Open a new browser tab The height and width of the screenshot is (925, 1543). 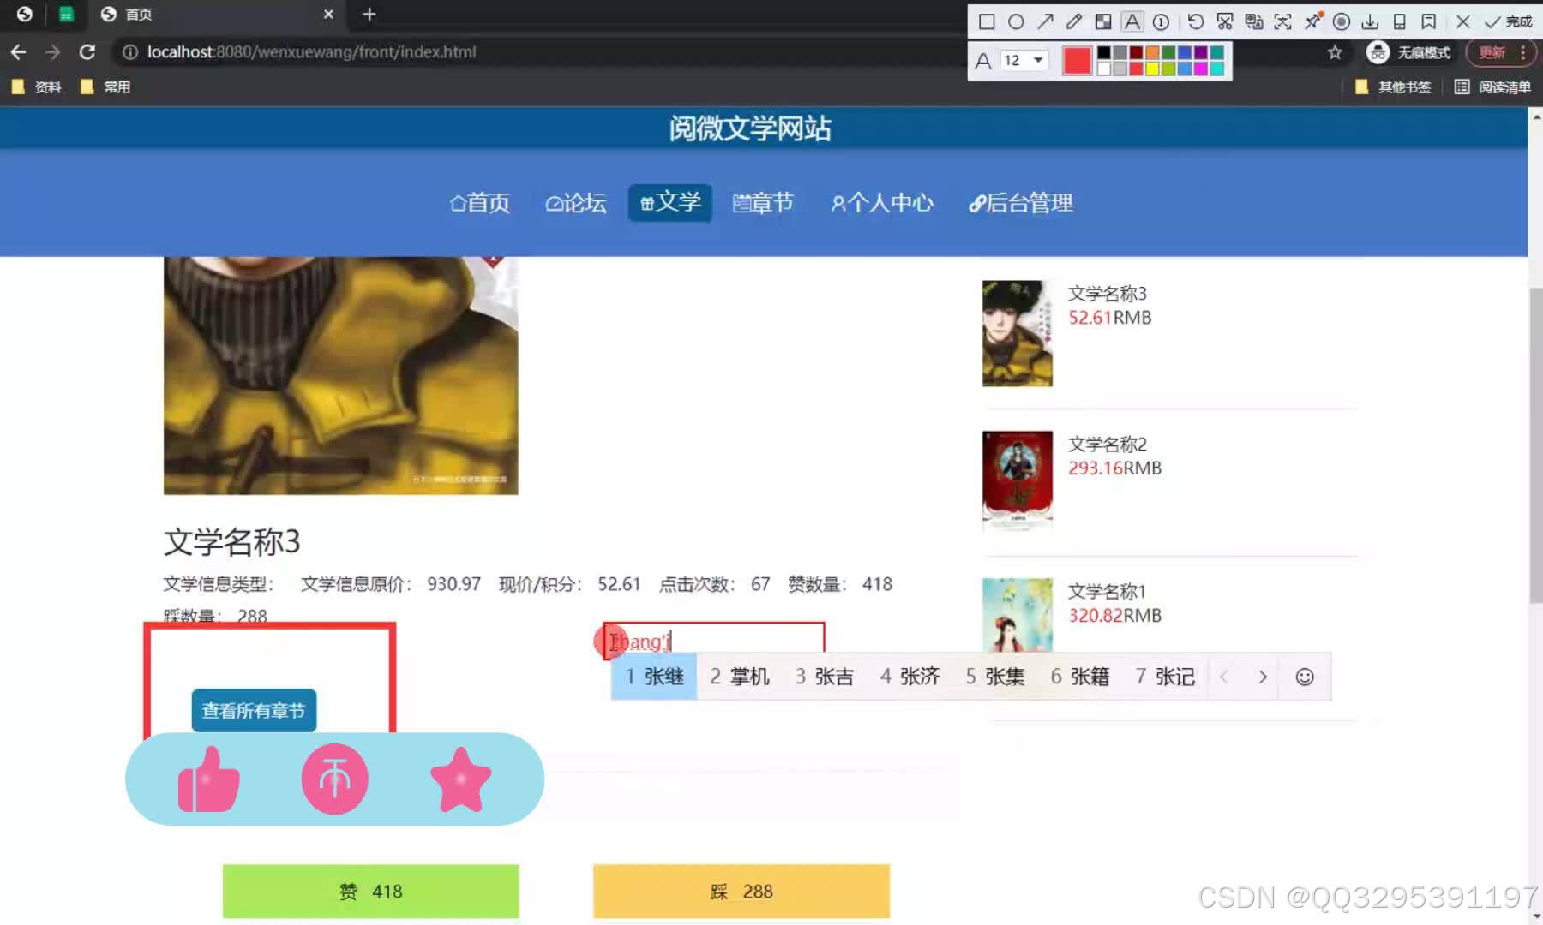369,14
